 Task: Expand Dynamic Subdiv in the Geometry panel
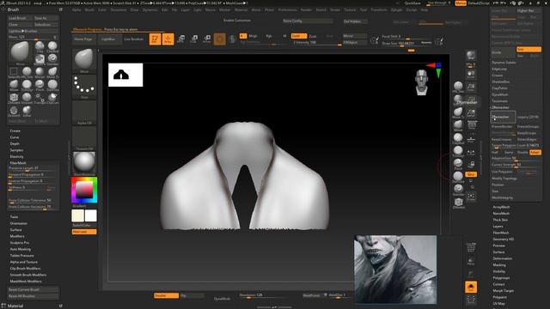[504, 63]
